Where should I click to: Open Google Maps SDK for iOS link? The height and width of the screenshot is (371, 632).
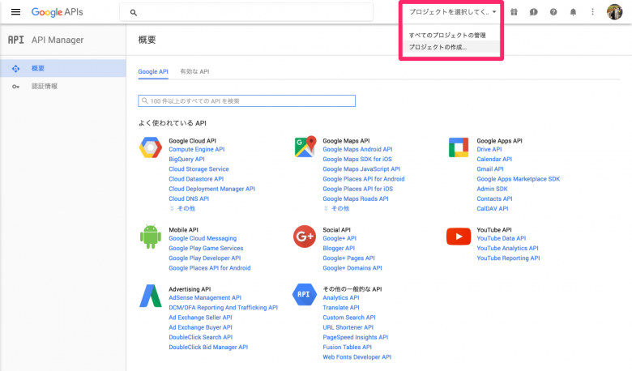tap(357, 159)
